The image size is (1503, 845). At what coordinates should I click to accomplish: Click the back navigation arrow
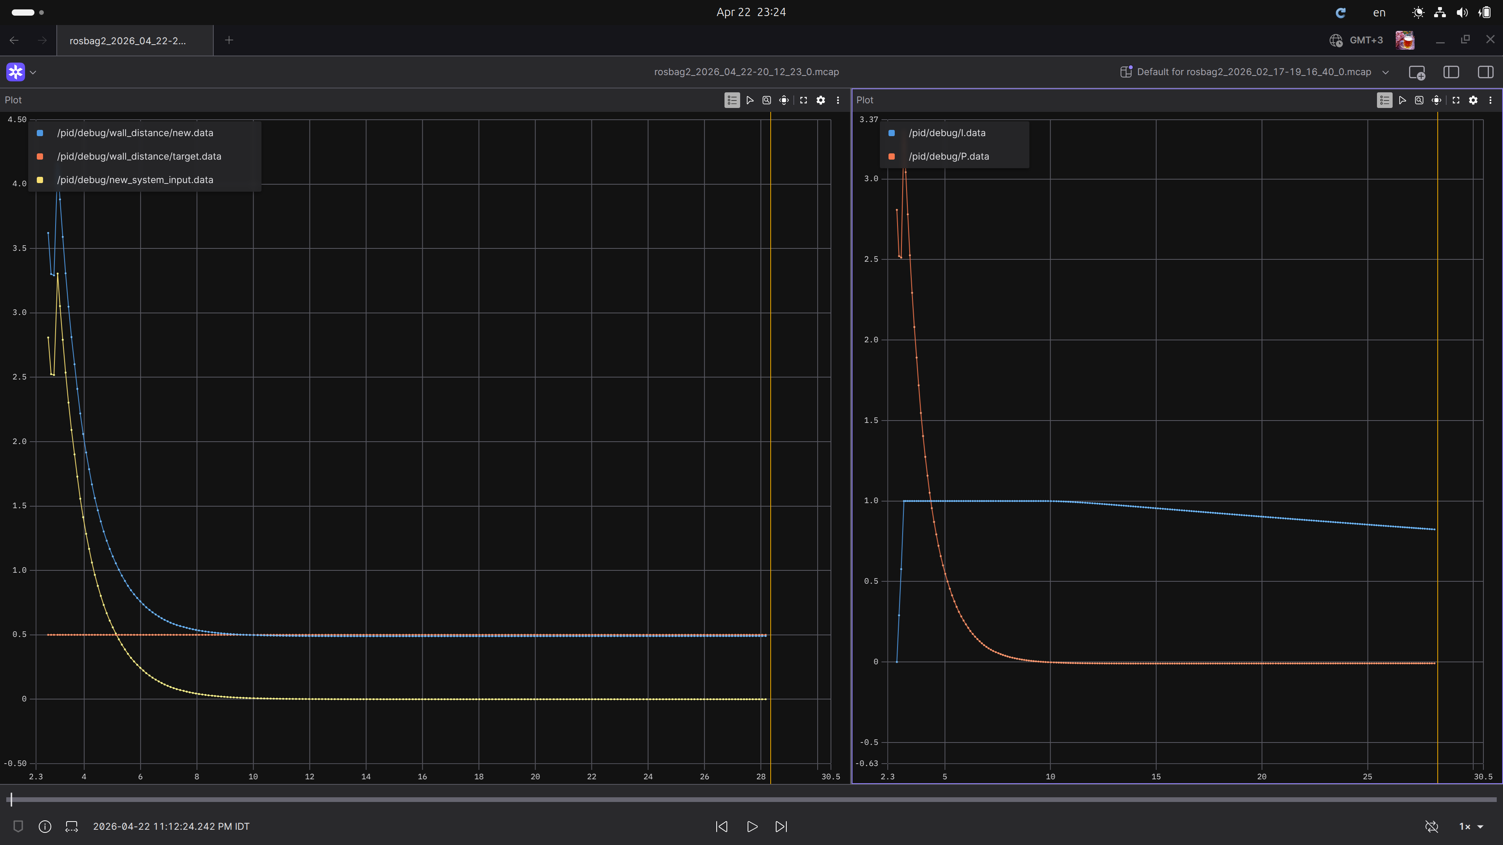click(x=13, y=40)
